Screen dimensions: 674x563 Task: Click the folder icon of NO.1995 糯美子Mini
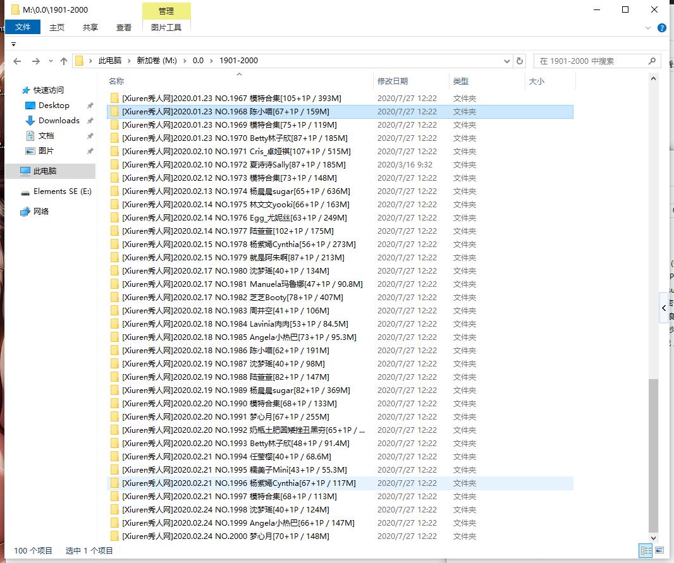(114, 470)
